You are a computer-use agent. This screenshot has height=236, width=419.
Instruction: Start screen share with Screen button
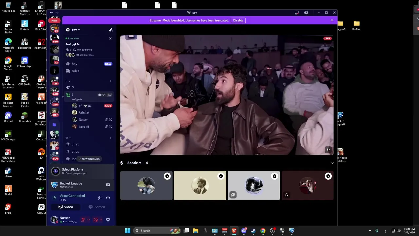tap(97, 207)
